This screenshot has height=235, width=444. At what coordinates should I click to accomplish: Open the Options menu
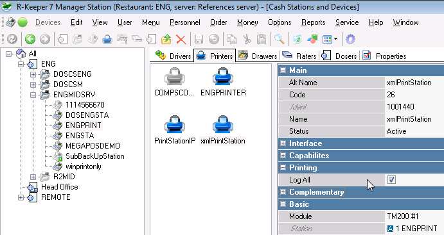coord(280,22)
